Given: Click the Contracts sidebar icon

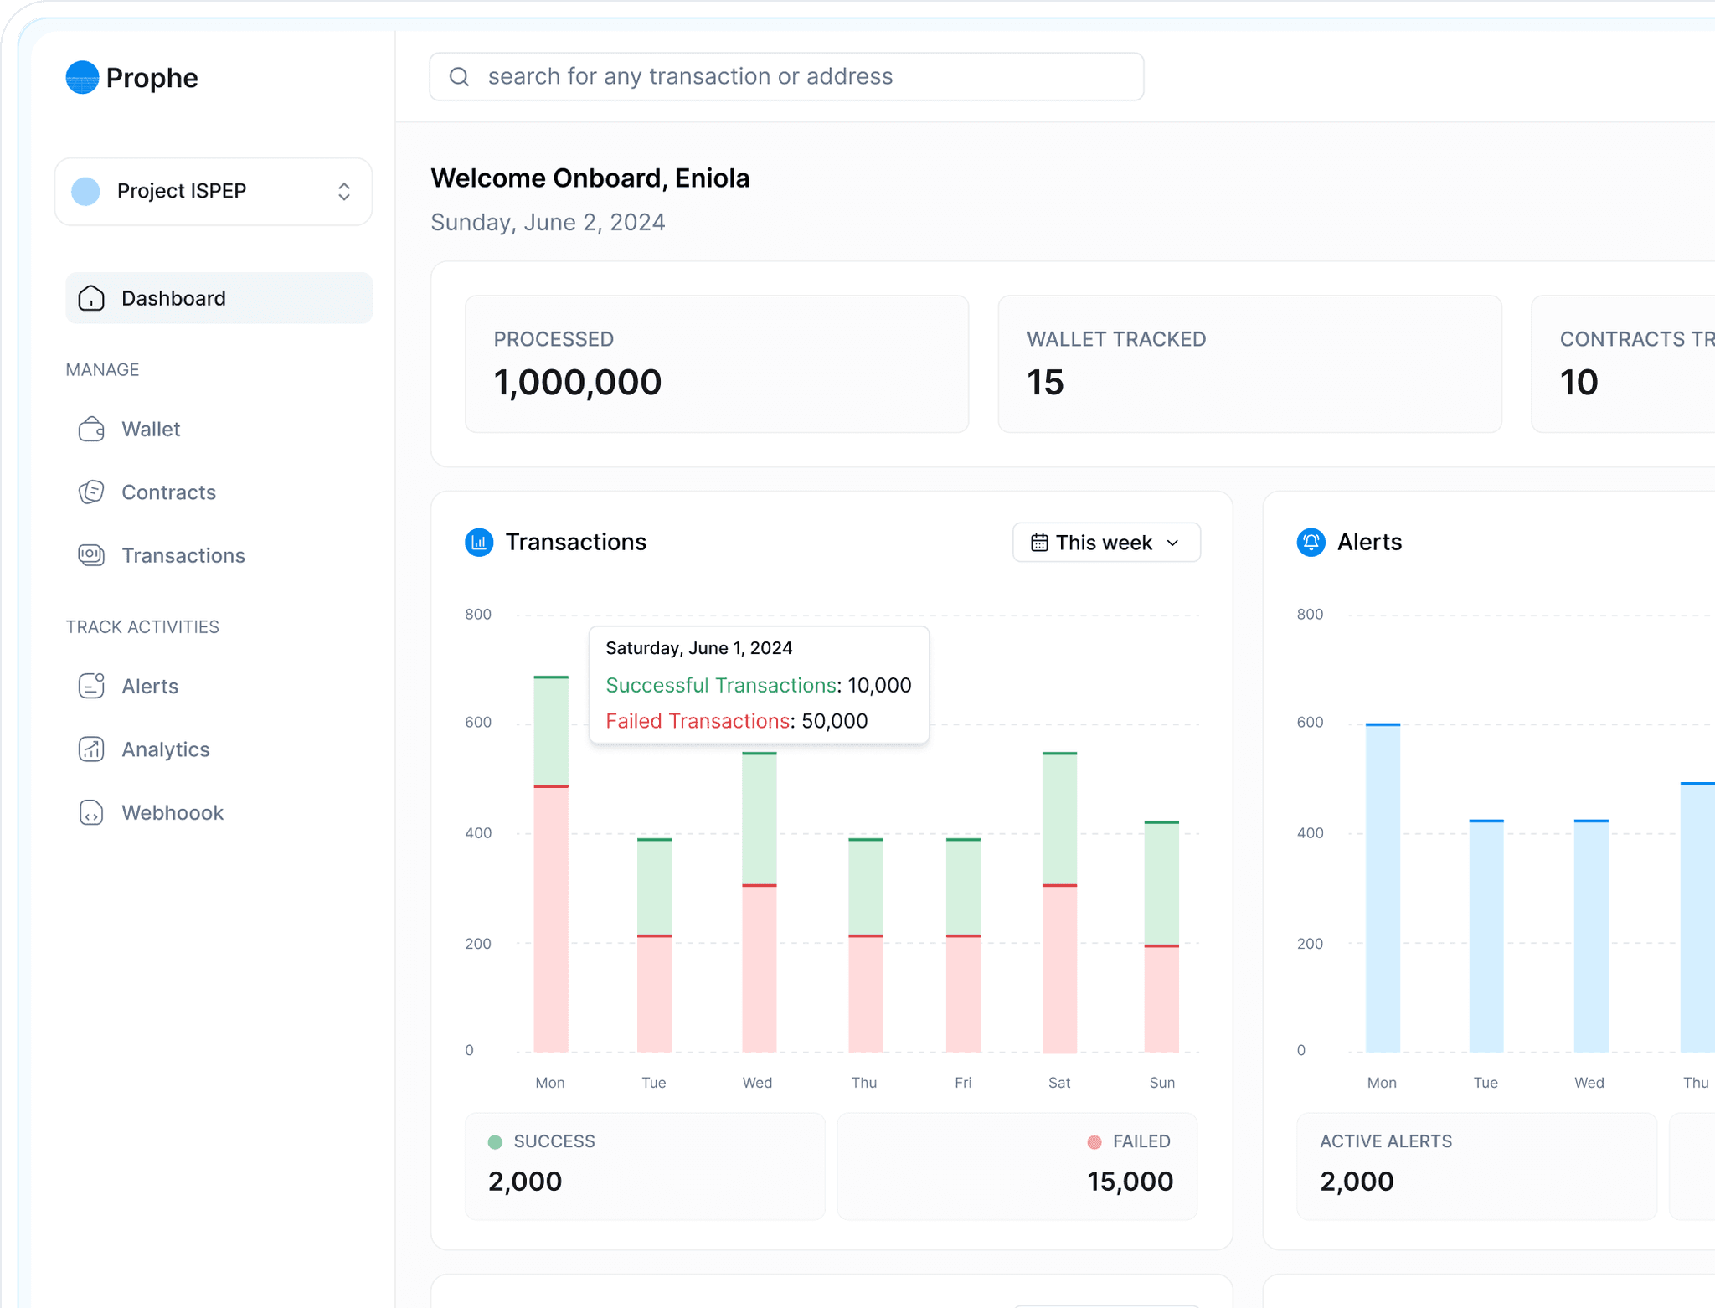Looking at the screenshot, I should pyautogui.click(x=91, y=492).
